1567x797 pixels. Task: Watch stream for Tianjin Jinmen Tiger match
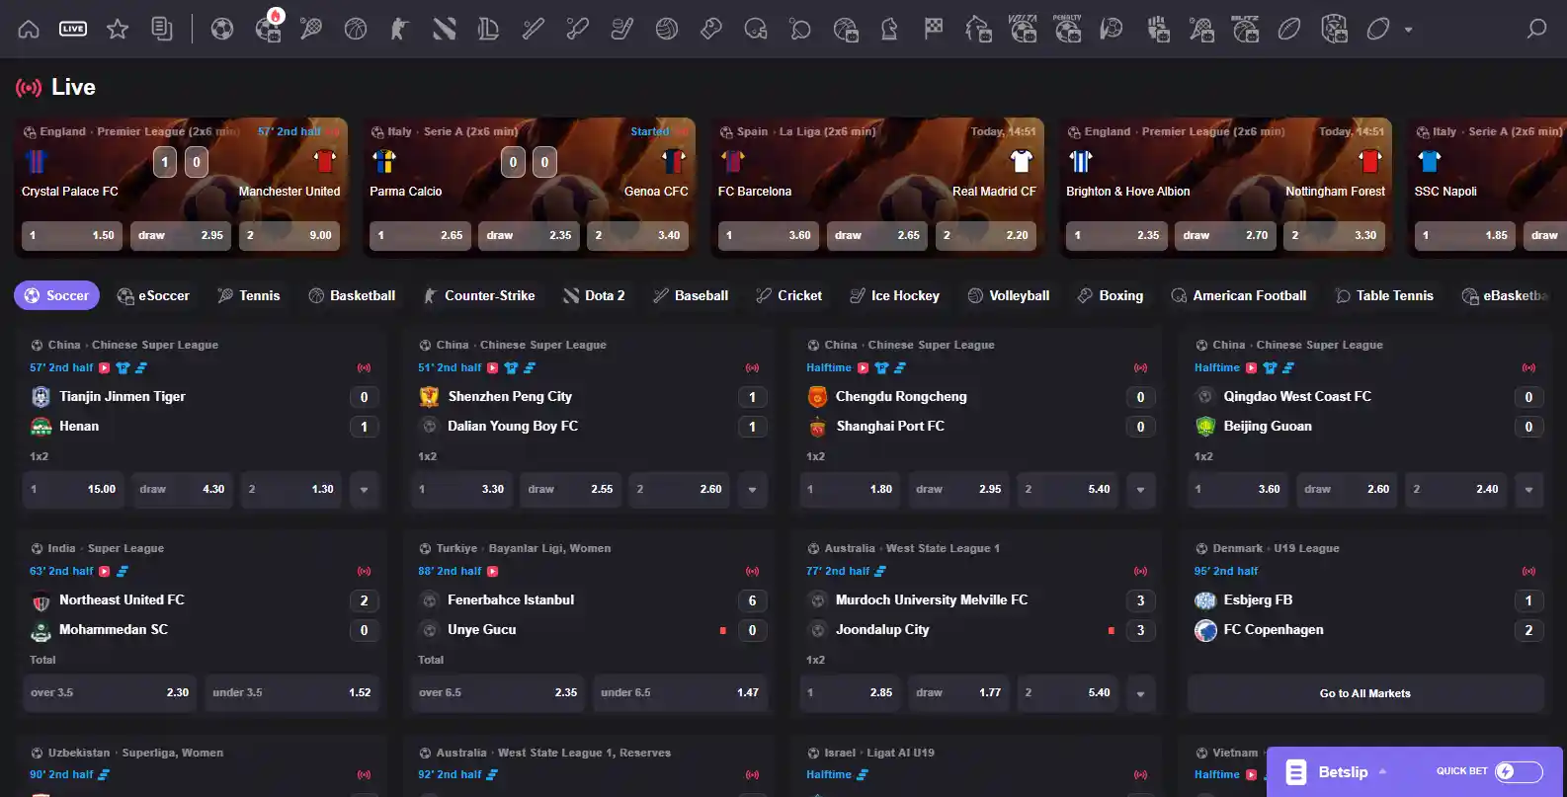click(x=104, y=367)
